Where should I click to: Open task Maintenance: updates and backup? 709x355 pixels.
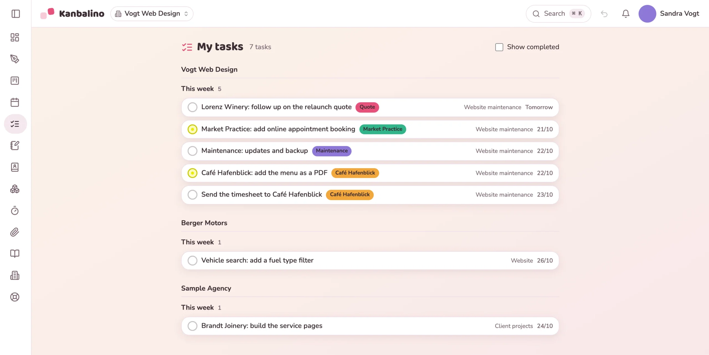pos(370,151)
